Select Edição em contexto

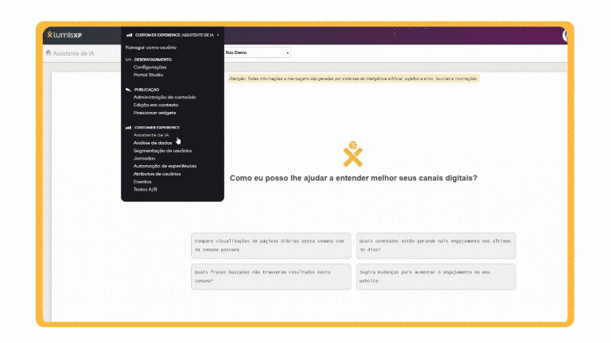click(155, 105)
